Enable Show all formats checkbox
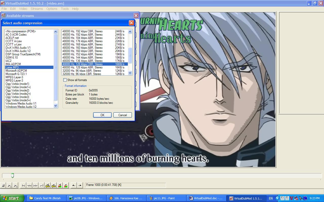The width and height of the screenshot is (324, 202). point(65,80)
